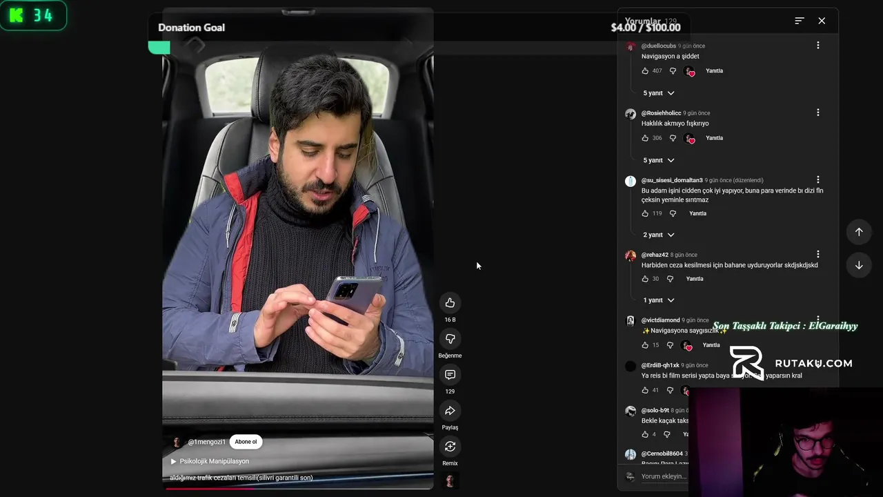Viewport: 883px width, 497px height.
Task: Open the comments button showing 129
Action: [450, 375]
